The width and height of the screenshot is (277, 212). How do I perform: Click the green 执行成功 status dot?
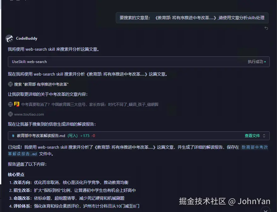(265, 62)
